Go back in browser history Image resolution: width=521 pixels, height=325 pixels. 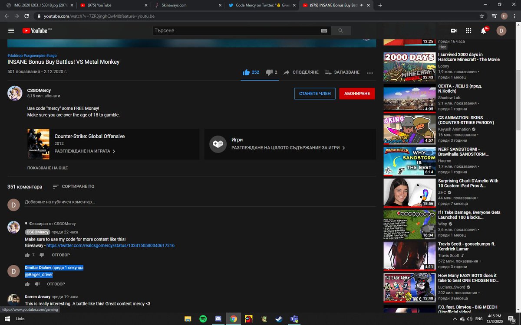[x=6, y=16]
